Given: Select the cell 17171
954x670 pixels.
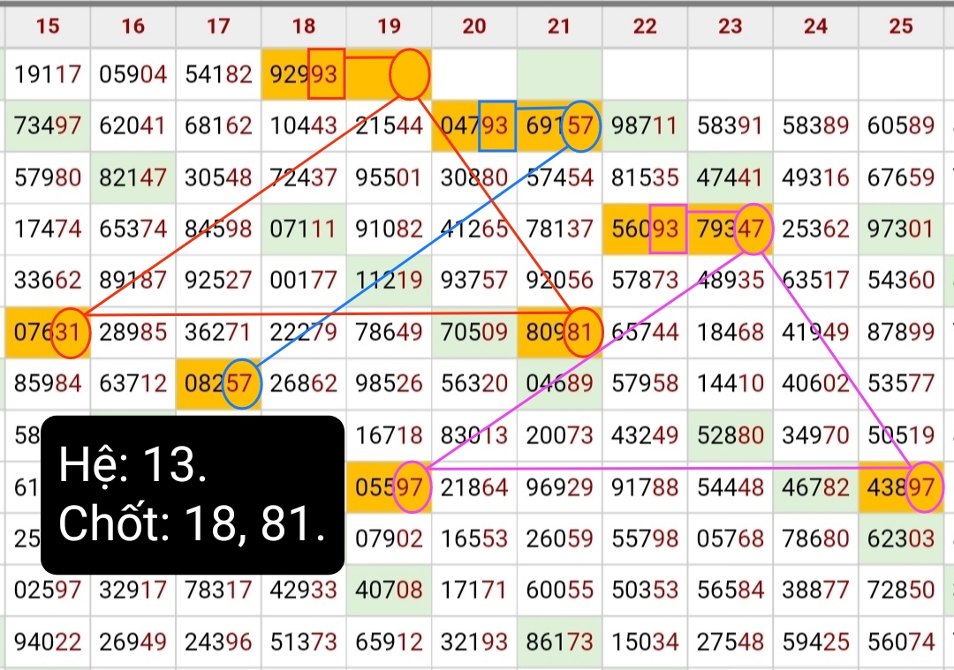Looking at the screenshot, I should [474, 591].
